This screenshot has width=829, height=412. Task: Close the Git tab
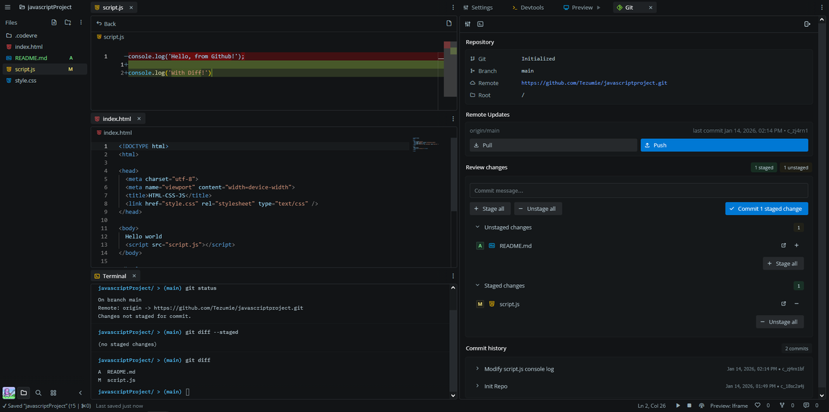coord(650,8)
